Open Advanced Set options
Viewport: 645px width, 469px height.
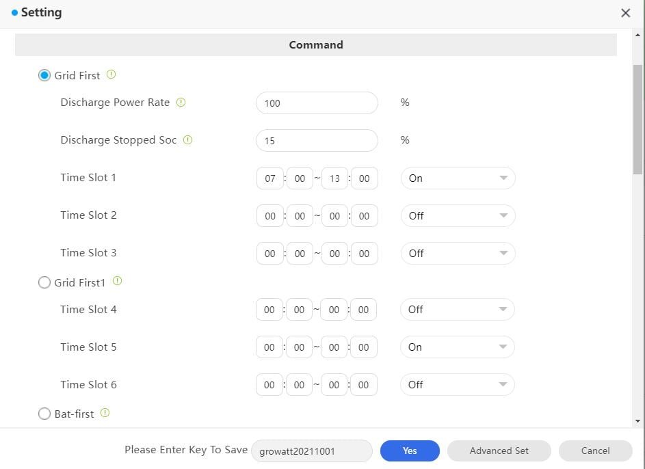point(499,451)
